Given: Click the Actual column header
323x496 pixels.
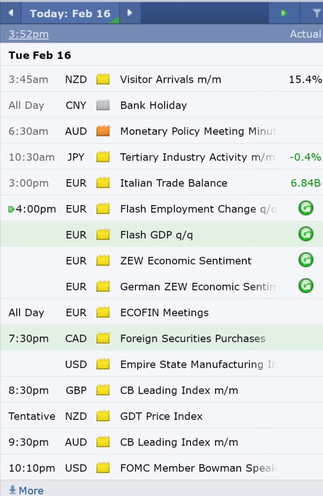Looking at the screenshot, I should tap(305, 34).
